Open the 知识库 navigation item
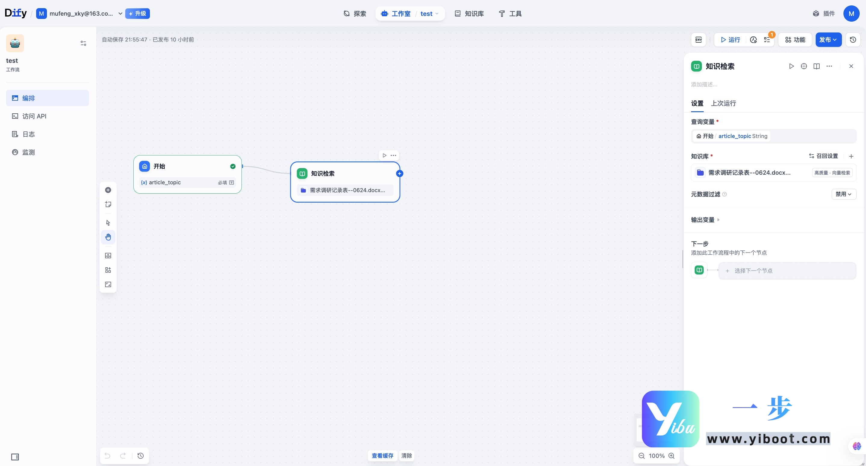Image resolution: width=866 pixels, height=466 pixels. click(x=469, y=14)
